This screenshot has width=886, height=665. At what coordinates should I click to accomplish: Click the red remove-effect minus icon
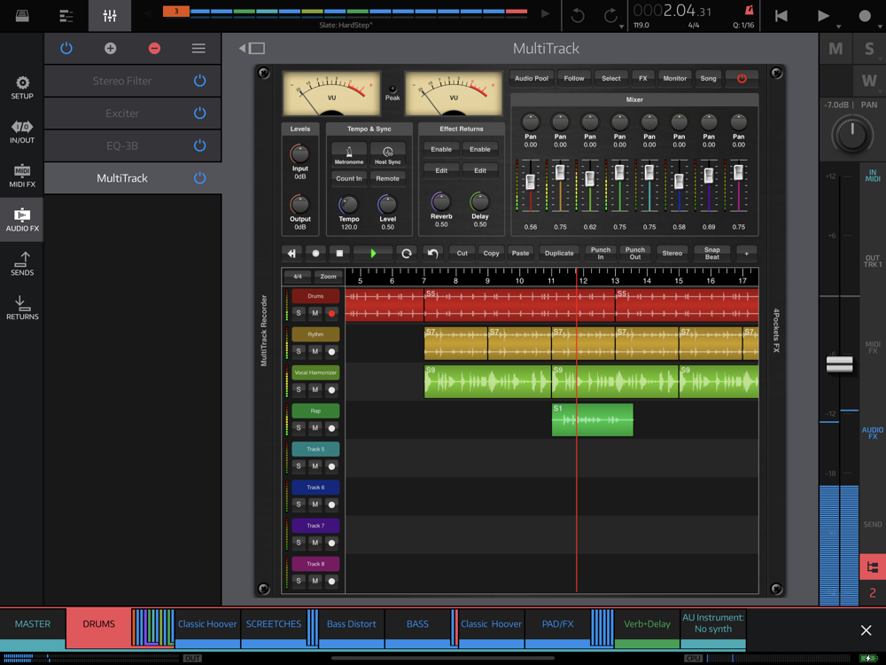(x=154, y=49)
